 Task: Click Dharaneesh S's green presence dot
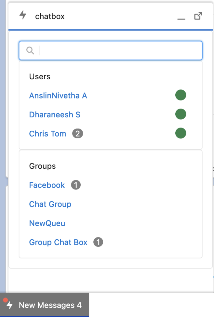point(181,114)
